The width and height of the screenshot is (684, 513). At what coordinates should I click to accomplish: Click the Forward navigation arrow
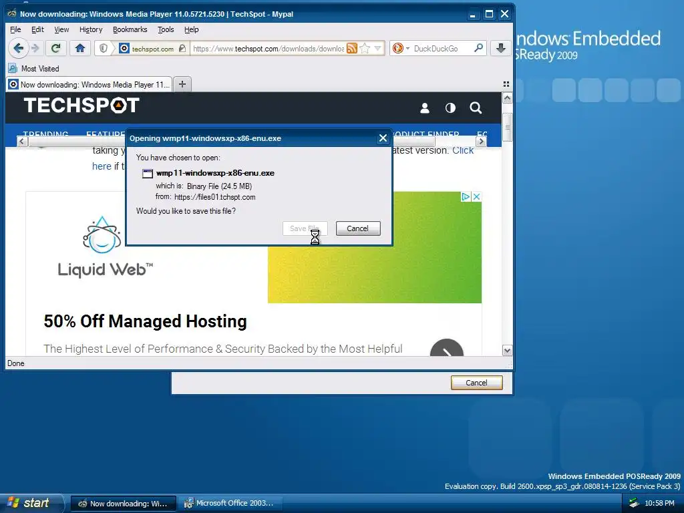pyautogui.click(x=36, y=48)
